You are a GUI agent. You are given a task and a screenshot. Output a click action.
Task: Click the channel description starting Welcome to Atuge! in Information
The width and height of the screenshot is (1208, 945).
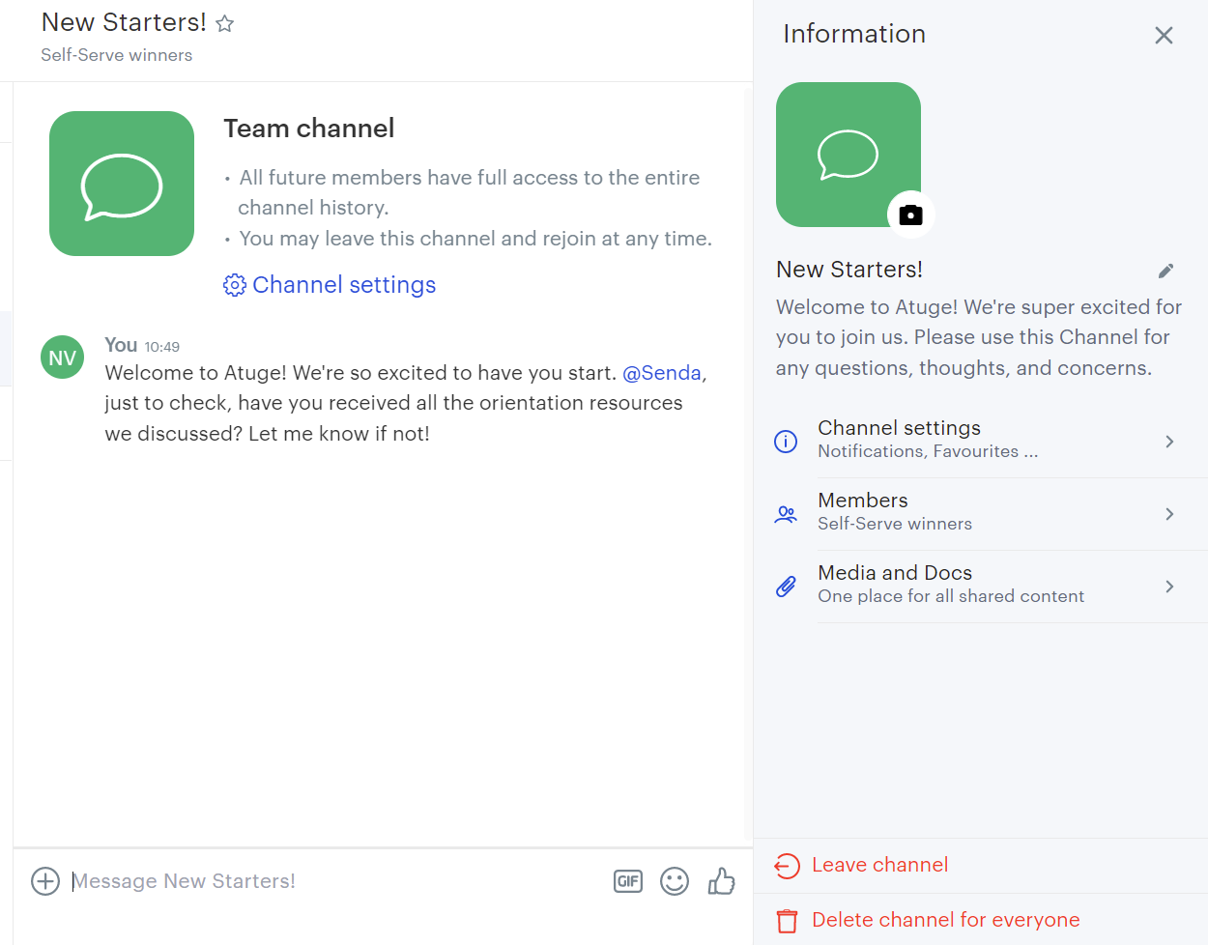coord(979,337)
